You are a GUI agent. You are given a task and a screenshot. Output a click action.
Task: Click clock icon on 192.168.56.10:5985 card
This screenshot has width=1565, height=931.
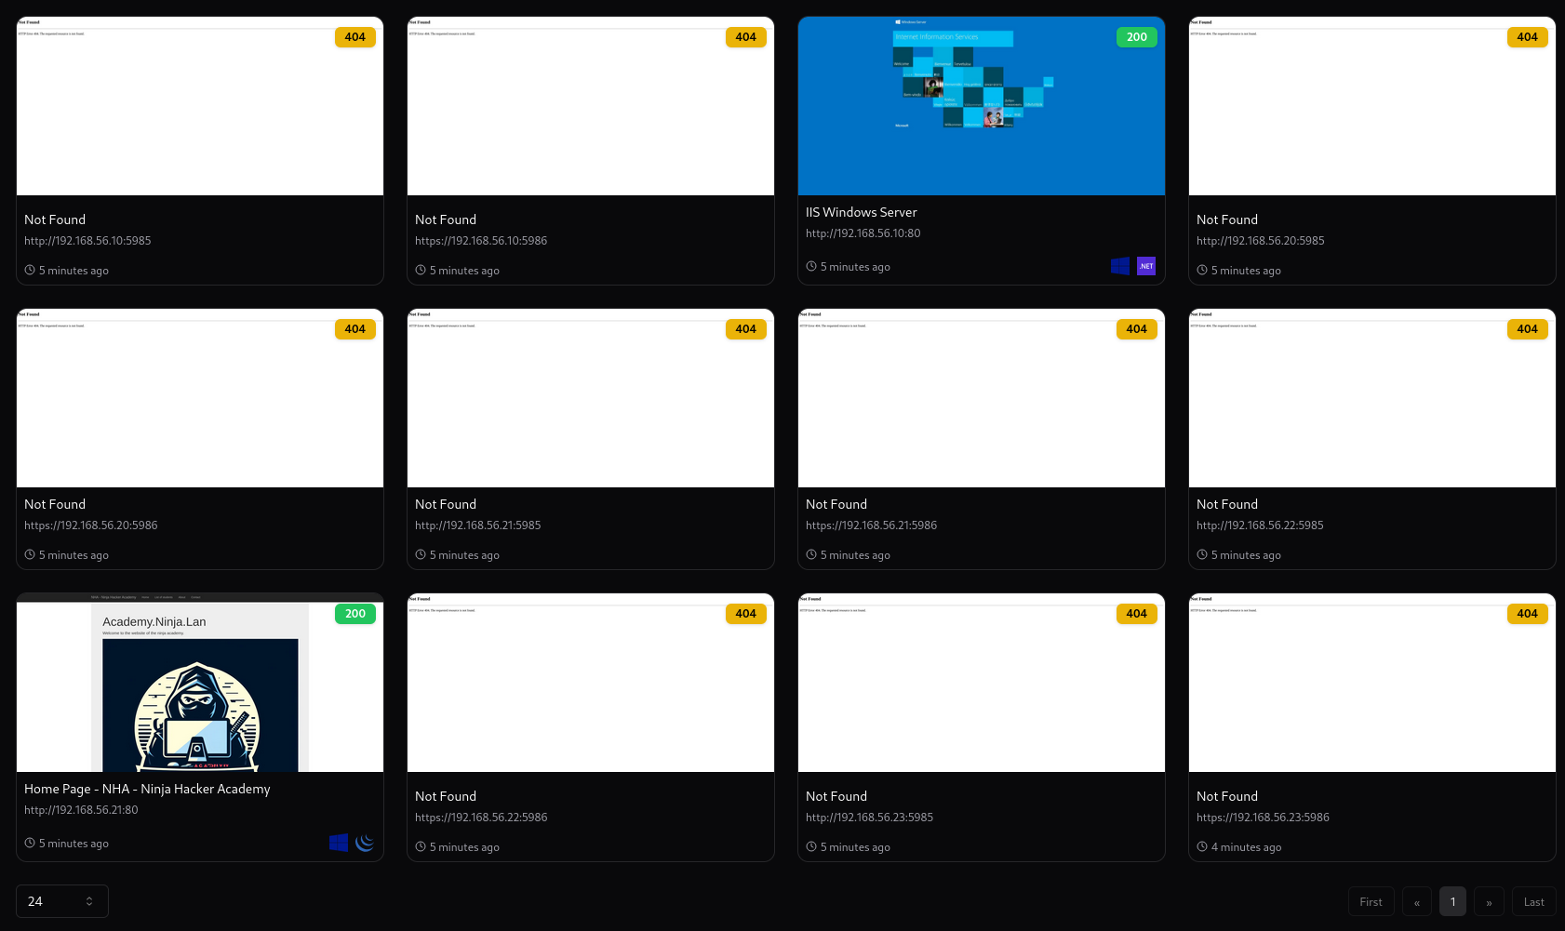(x=30, y=271)
